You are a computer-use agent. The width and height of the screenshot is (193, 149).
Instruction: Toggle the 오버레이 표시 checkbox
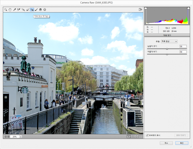coord(147,135)
